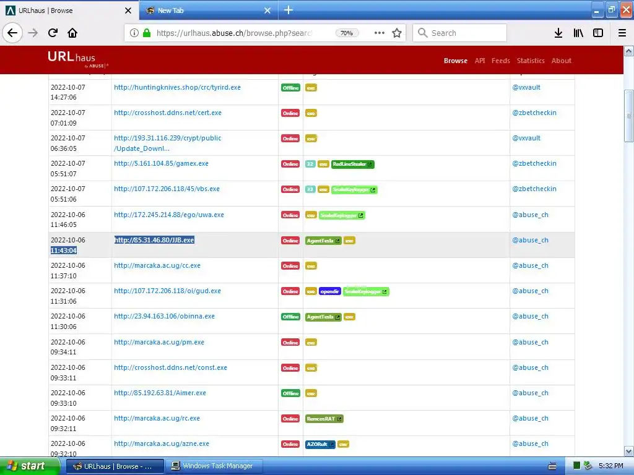Click the AZORult tag badge
634x475 pixels.
coord(320,444)
